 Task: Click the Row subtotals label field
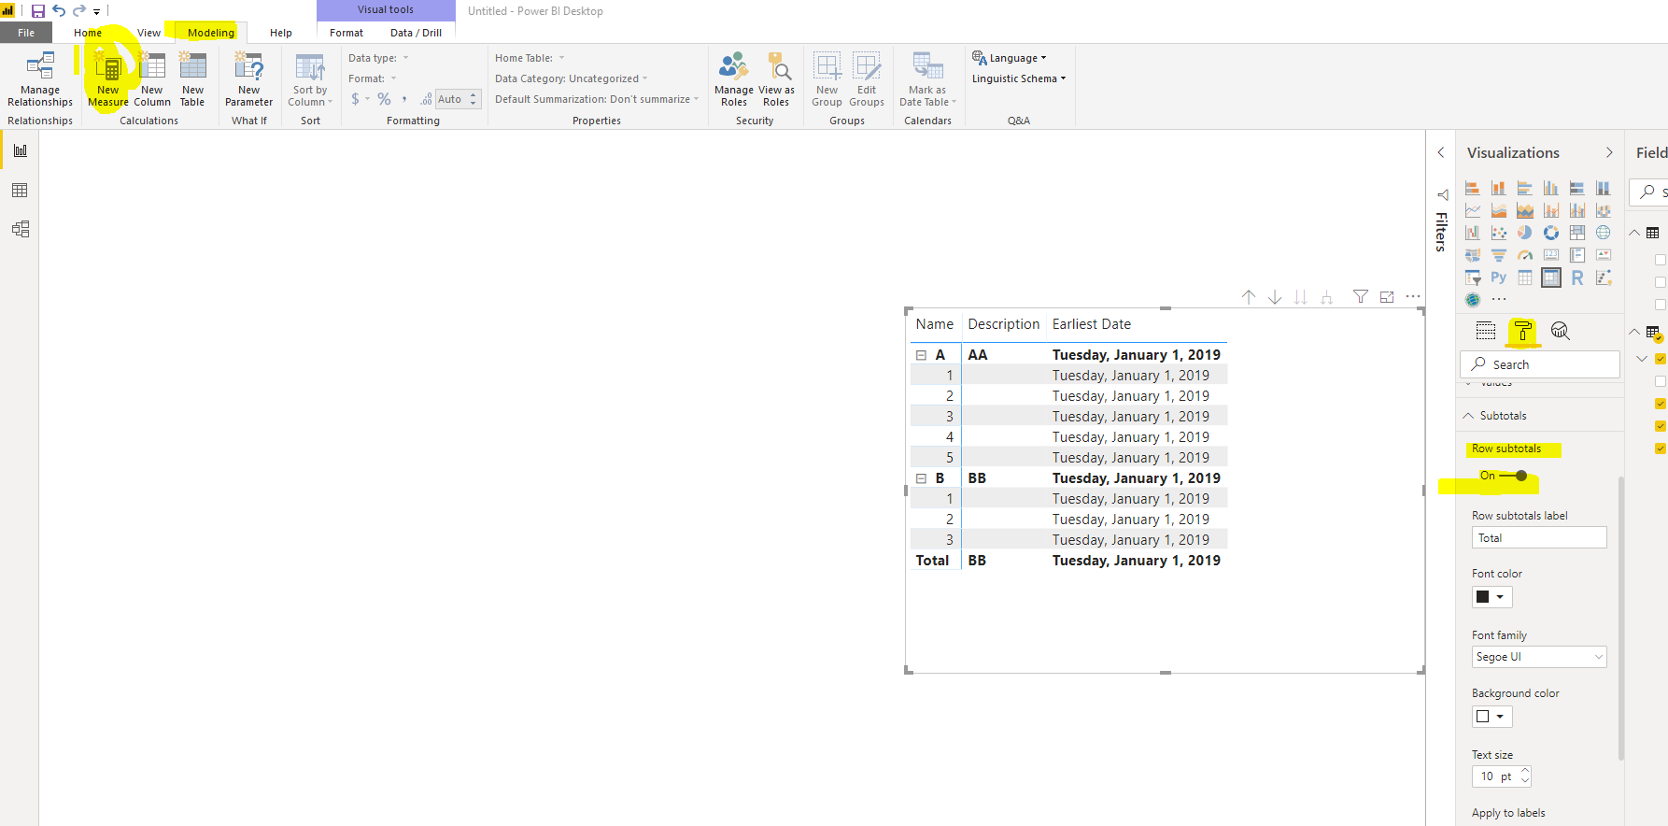click(1539, 538)
